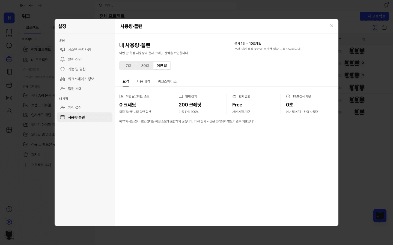The height and width of the screenshot is (245, 393).
Task: Click the search field at the top
Action: (x=166, y=5)
